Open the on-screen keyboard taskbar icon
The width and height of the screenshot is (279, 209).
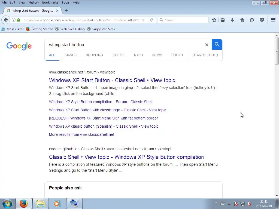click(74, 204)
